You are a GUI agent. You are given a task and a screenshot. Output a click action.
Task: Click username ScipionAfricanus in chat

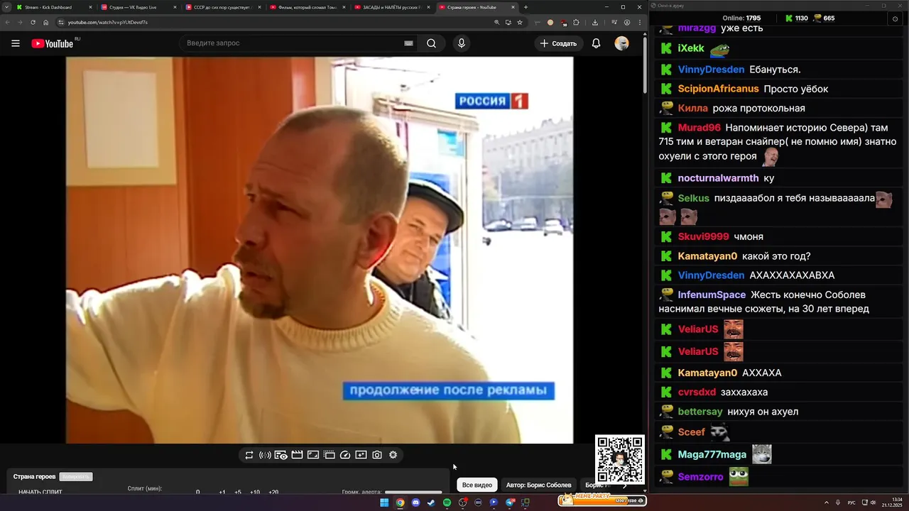[x=718, y=89]
